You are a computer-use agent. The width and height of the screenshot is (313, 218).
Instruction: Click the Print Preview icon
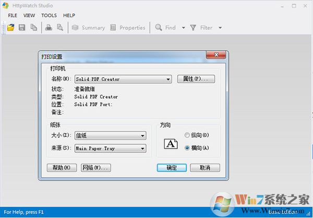pos(60,27)
